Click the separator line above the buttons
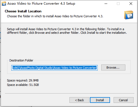The image size is (138, 107). [70, 94]
